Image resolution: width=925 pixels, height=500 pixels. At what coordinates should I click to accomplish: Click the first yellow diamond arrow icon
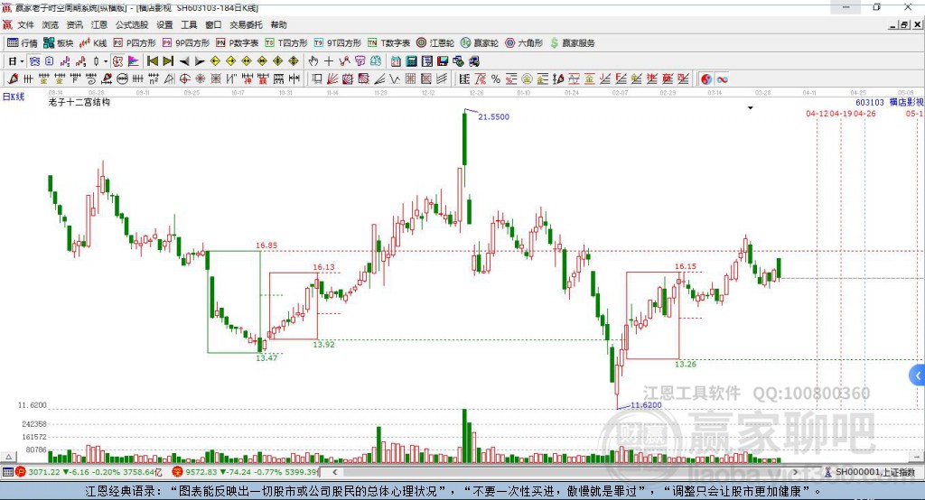(x=215, y=60)
